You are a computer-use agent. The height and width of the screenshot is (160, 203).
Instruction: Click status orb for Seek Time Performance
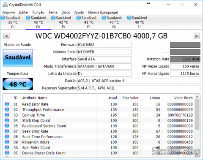coord(7,137)
